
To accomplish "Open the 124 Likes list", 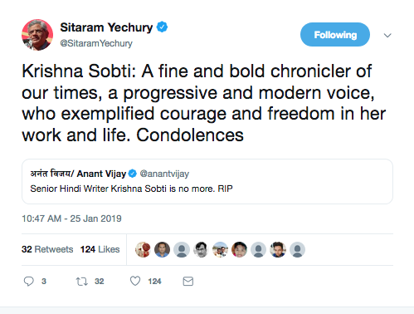I will click(x=100, y=249).
